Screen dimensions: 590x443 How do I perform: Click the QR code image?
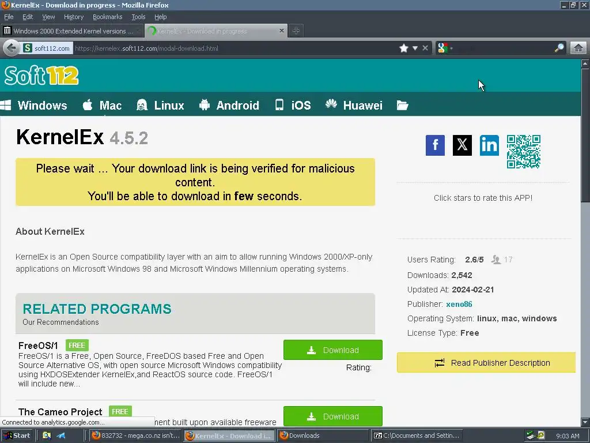pos(523,152)
